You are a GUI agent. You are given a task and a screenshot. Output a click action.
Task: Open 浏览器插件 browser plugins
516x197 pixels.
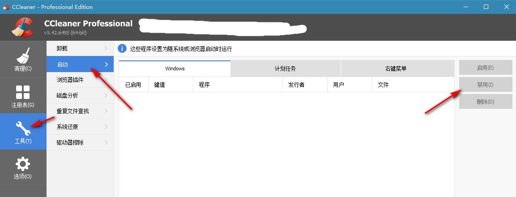click(80, 80)
